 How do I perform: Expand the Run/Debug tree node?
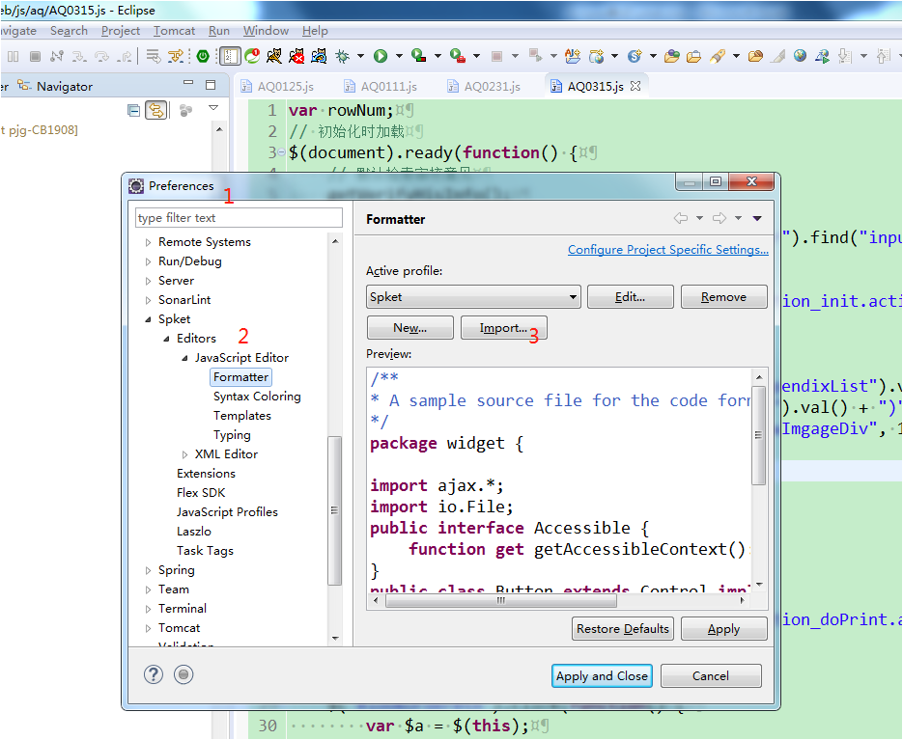click(x=148, y=261)
